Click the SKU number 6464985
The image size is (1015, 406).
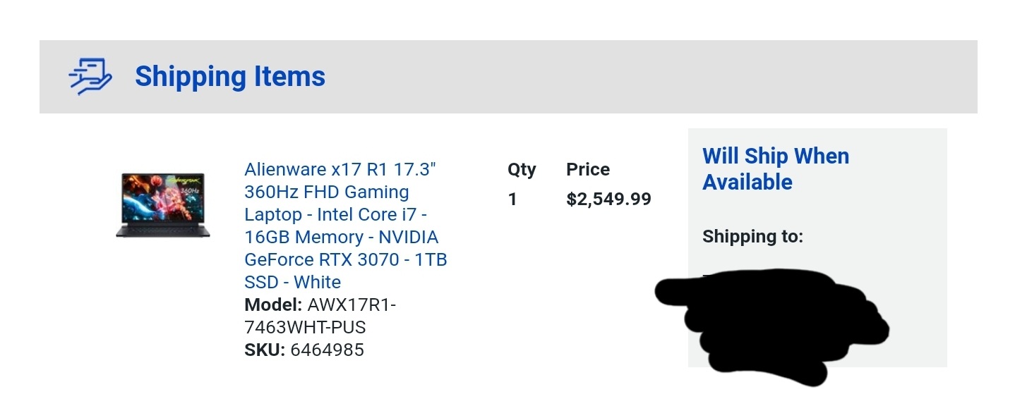pyautogui.click(x=328, y=350)
